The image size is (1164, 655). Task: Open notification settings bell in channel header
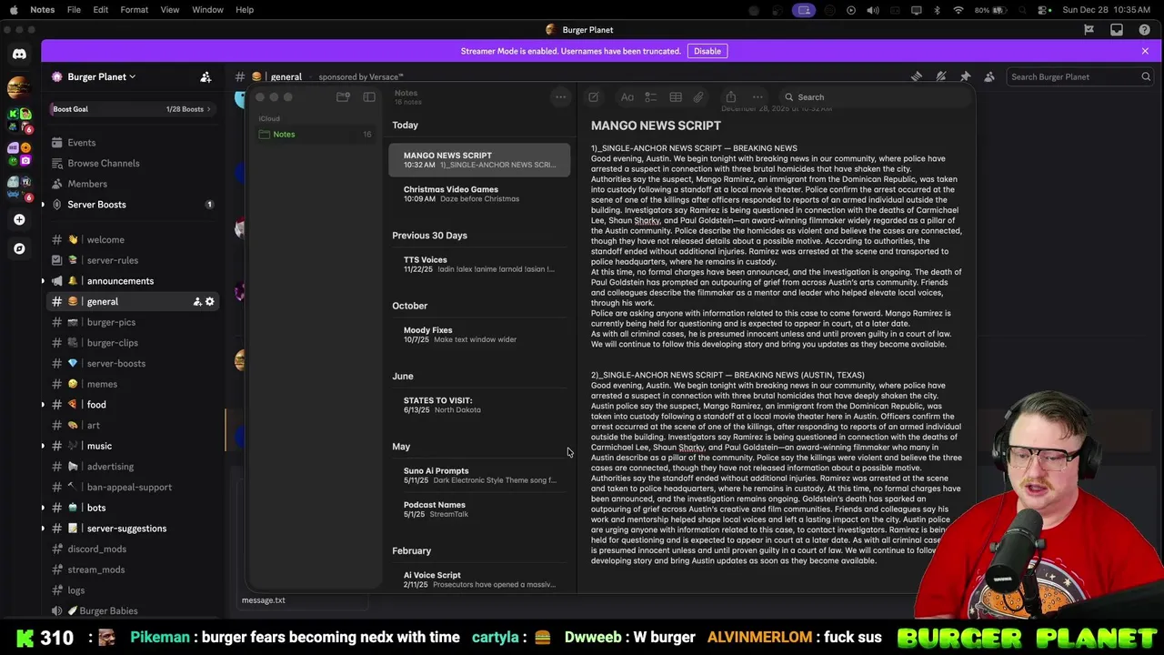(941, 77)
